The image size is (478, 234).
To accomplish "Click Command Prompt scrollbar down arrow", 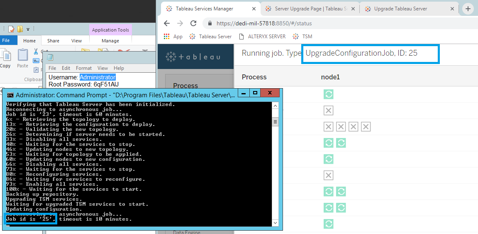I will (x=275, y=223).
